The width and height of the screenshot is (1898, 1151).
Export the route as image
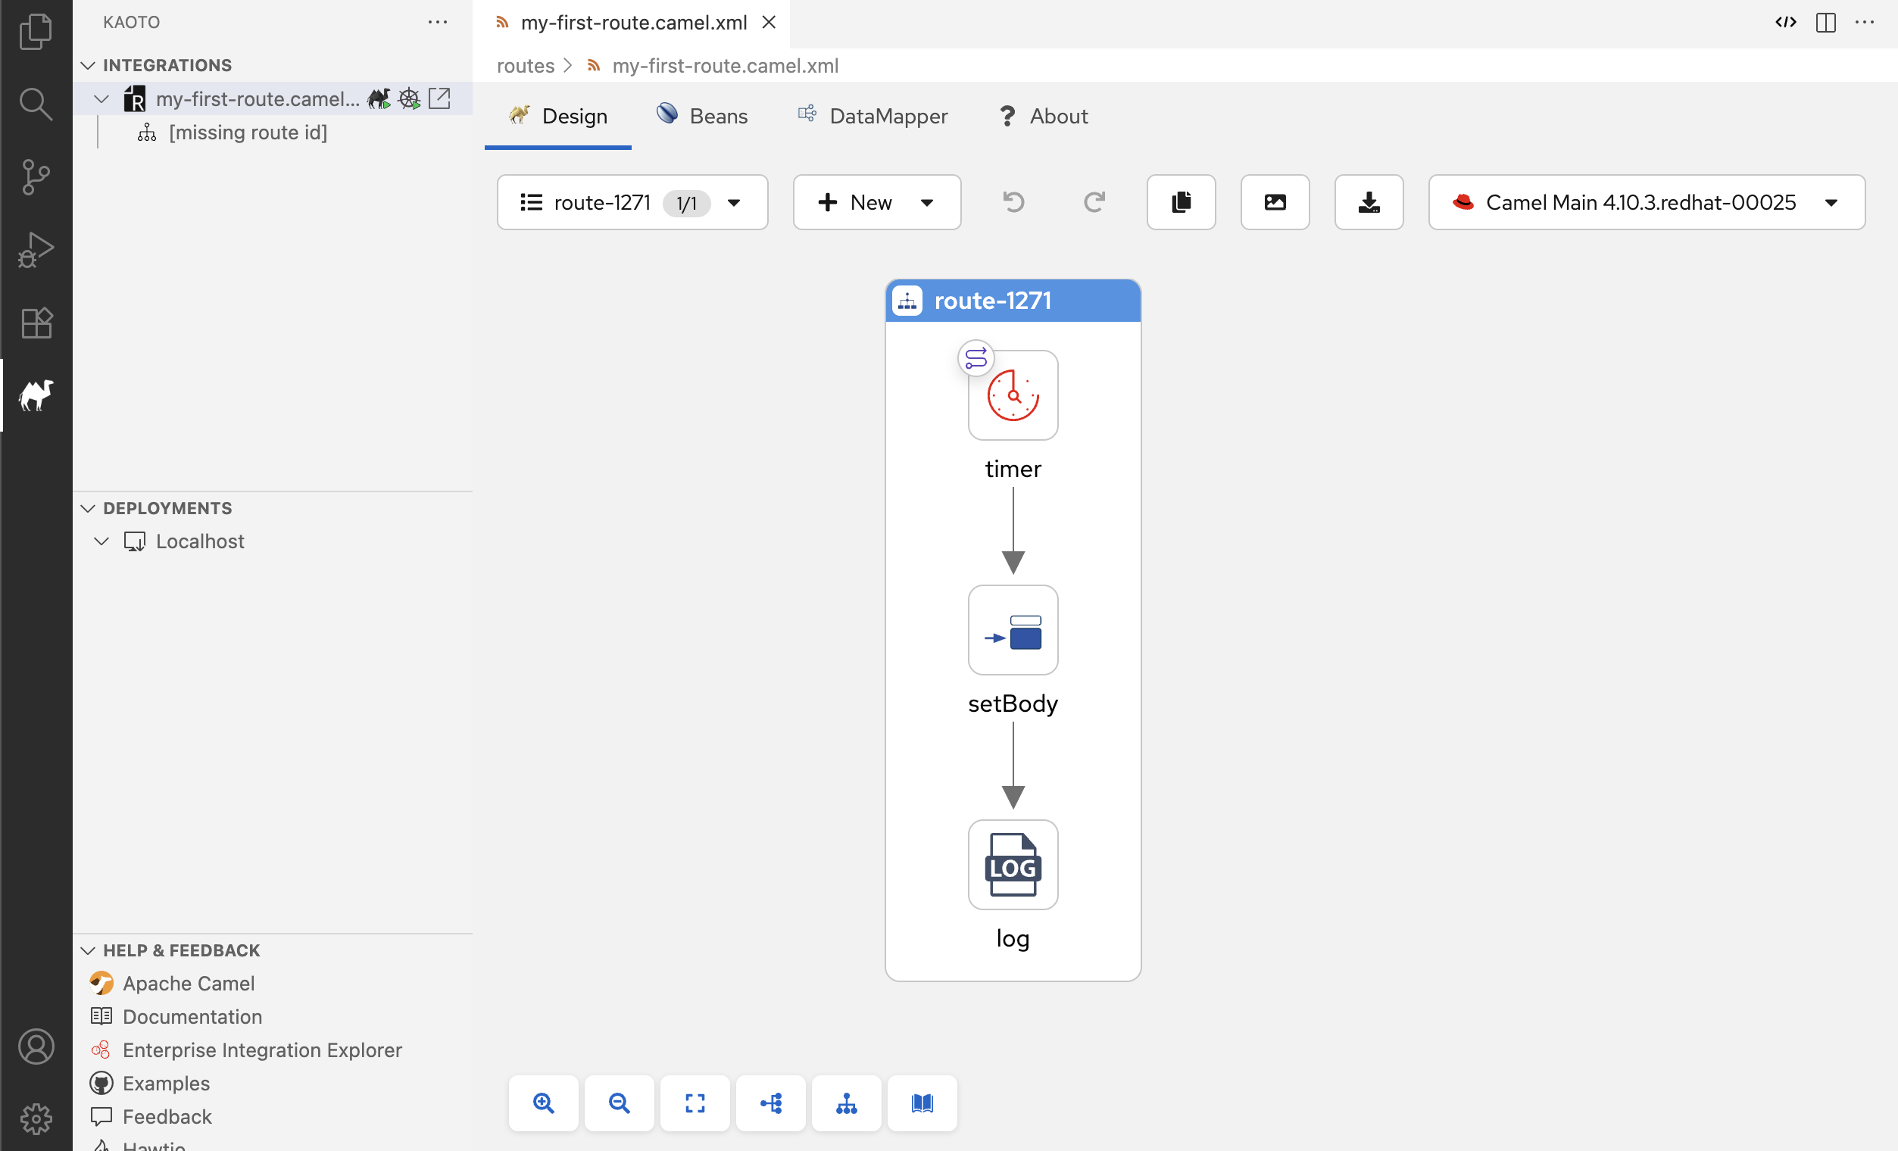[x=1275, y=201]
